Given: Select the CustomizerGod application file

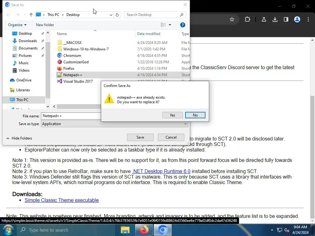Looking at the screenshot, I should click(x=76, y=62).
